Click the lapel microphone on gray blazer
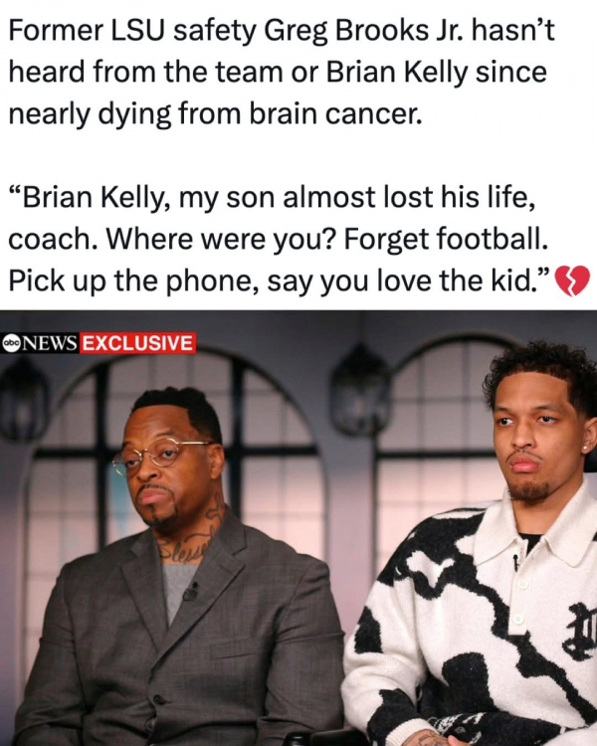The image size is (597, 746). tap(191, 592)
